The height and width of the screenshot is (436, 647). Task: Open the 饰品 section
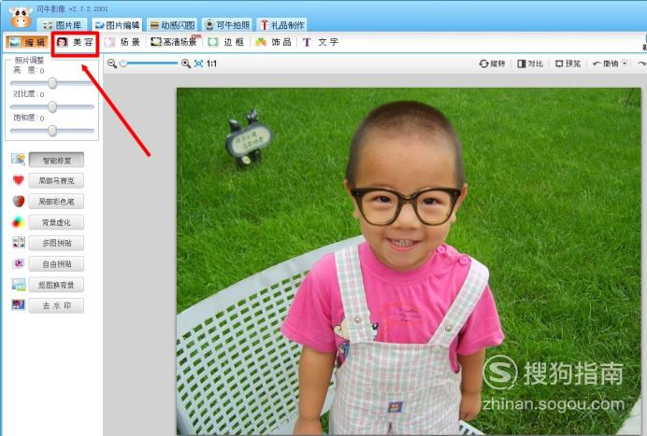[274, 42]
